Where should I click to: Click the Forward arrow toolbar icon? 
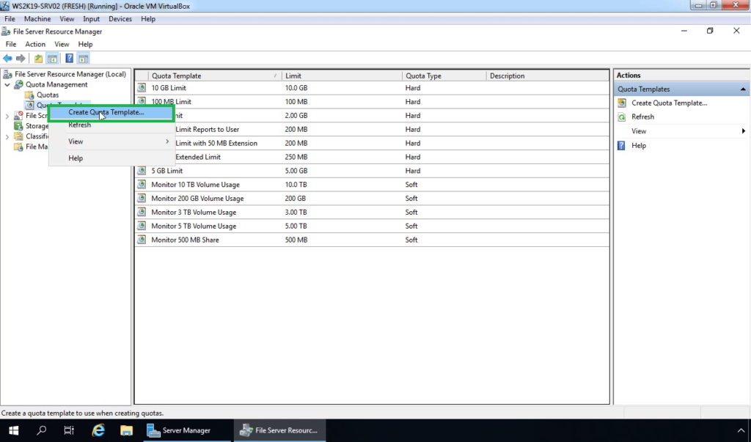point(21,59)
